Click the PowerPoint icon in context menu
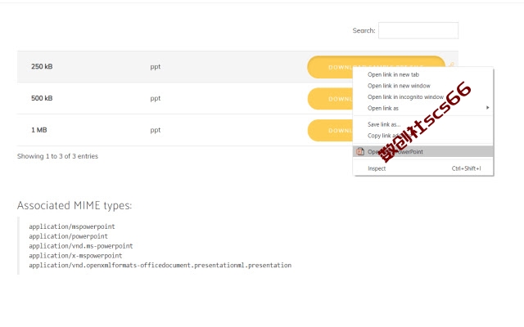524x327 pixels. click(x=360, y=151)
